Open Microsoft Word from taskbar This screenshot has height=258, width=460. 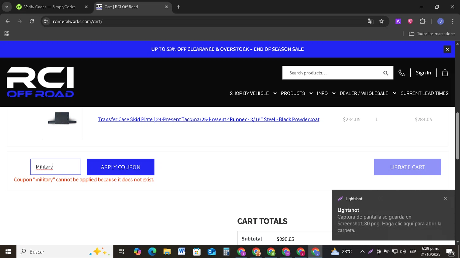tap(182, 252)
